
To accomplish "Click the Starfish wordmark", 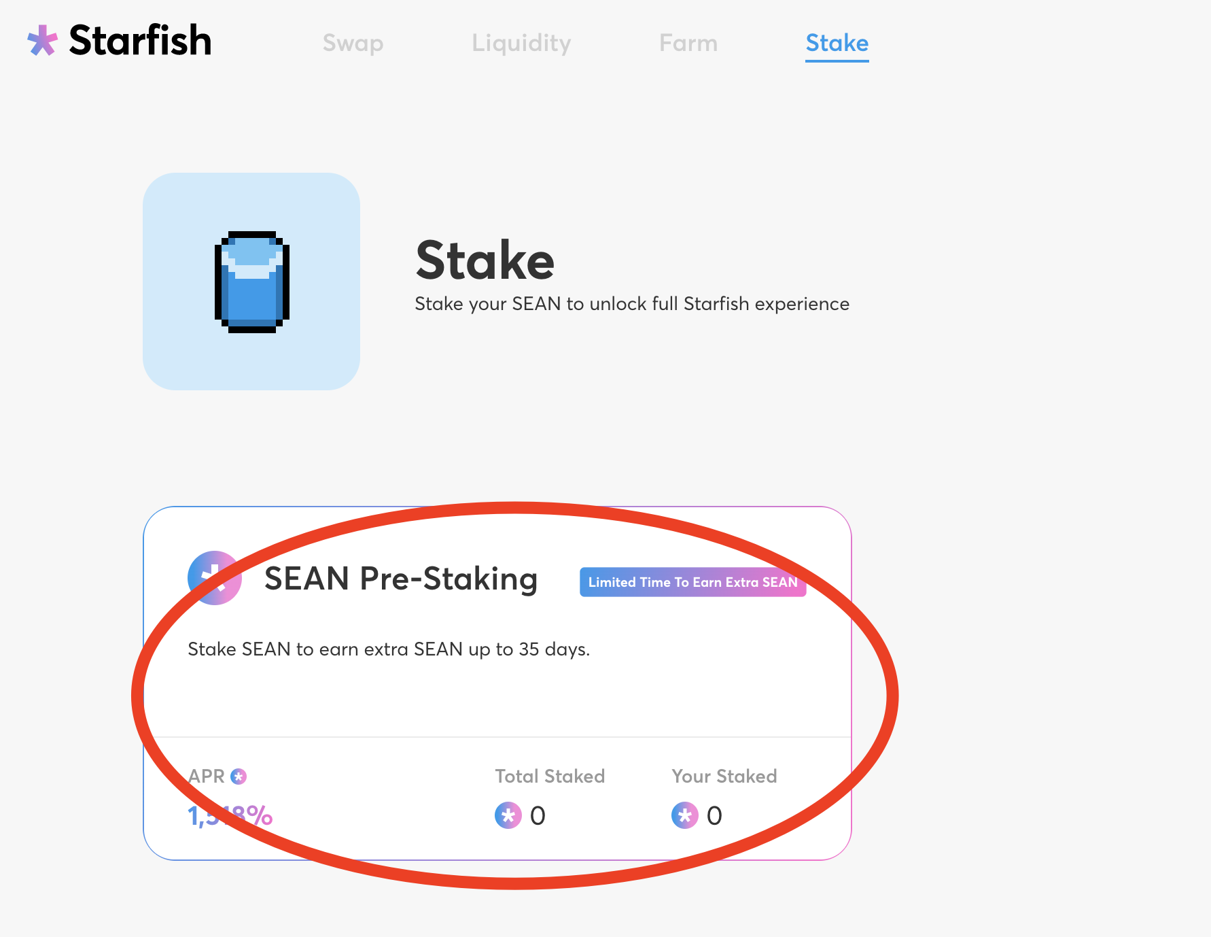I will 141,41.
